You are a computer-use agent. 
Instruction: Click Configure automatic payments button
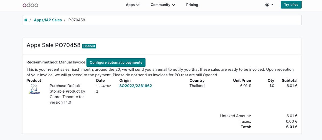[116, 62]
